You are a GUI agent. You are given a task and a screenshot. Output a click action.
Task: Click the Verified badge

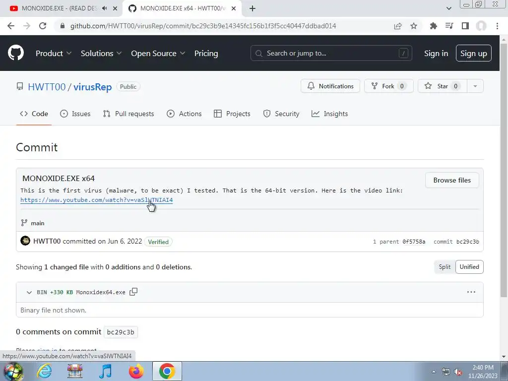coord(158,242)
